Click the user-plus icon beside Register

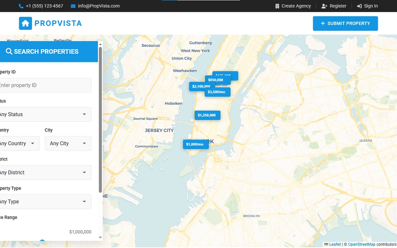point(324,6)
